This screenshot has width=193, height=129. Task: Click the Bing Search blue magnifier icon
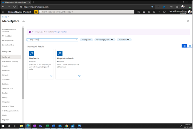31,53
